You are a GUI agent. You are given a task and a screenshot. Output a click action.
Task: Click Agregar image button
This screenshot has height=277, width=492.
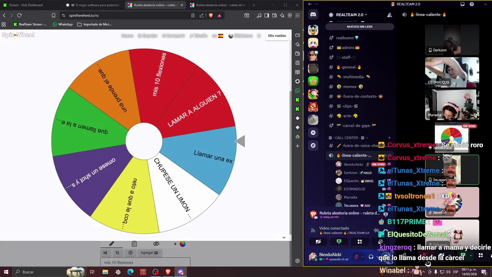[149, 253]
